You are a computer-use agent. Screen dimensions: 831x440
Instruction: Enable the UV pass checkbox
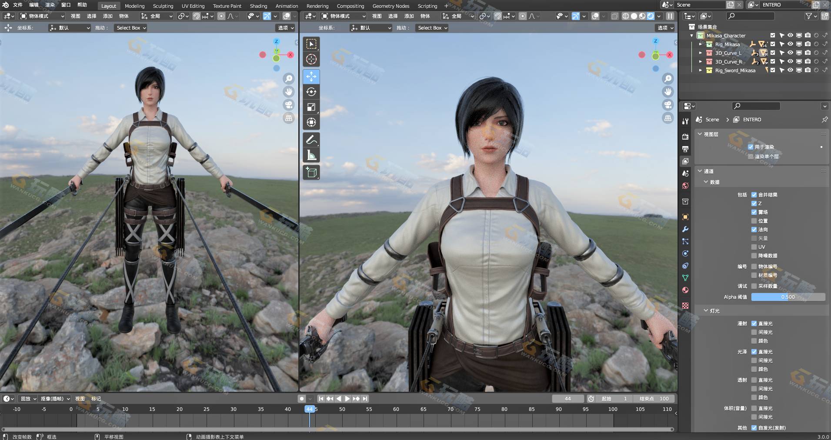pyautogui.click(x=754, y=247)
